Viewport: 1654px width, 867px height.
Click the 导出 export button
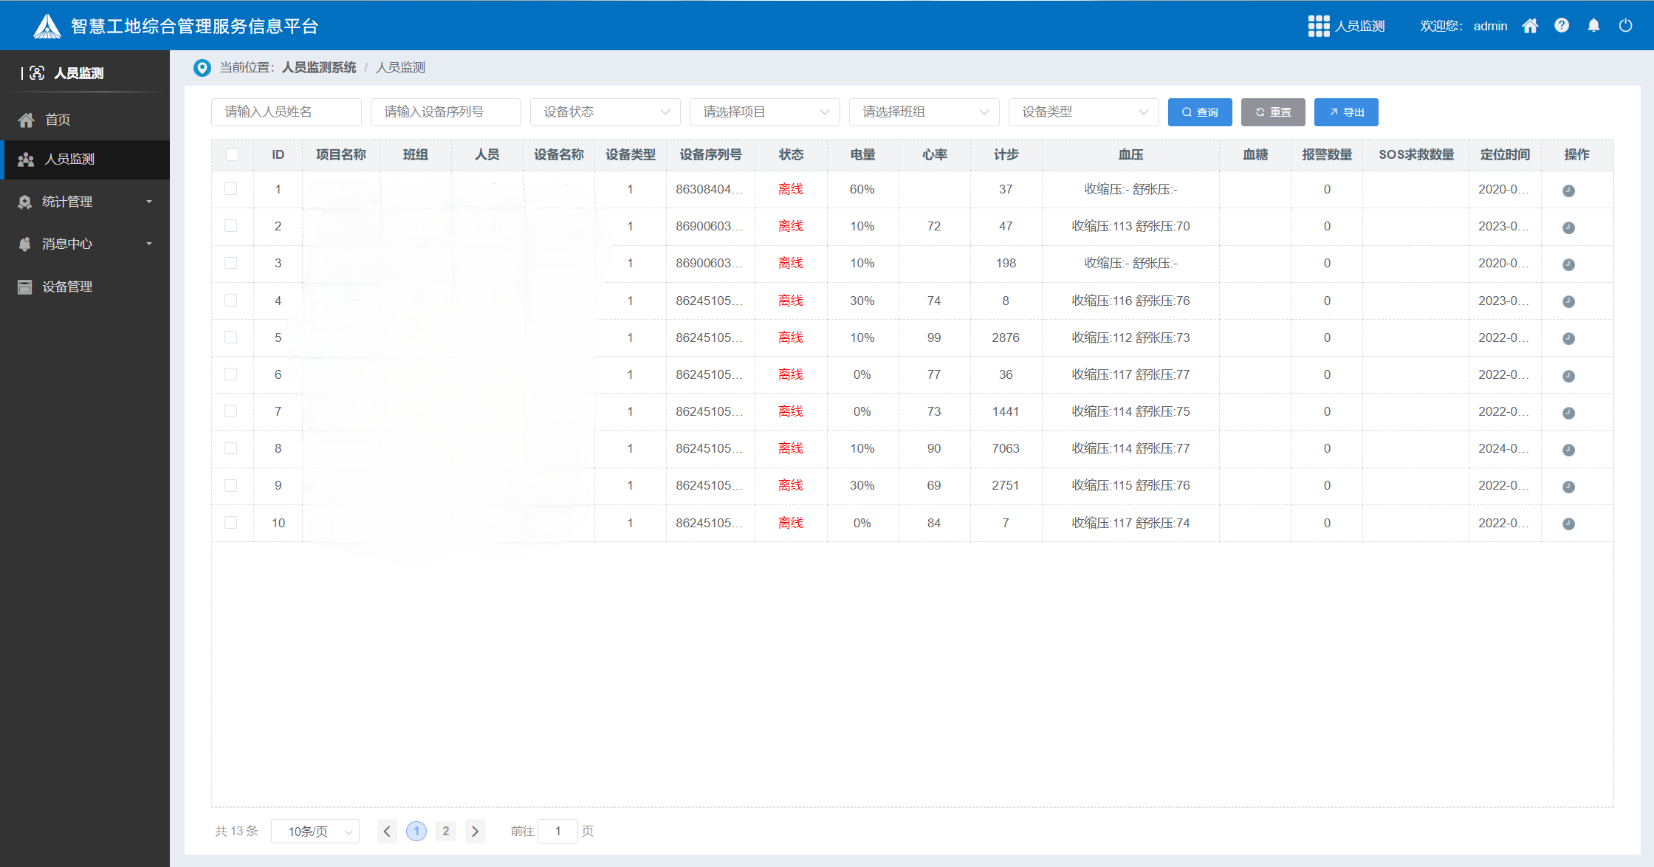point(1345,112)
